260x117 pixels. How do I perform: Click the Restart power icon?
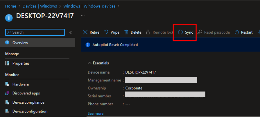(237, 32)
